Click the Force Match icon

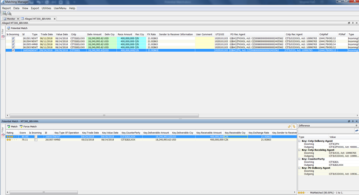(x=21, y=126)
